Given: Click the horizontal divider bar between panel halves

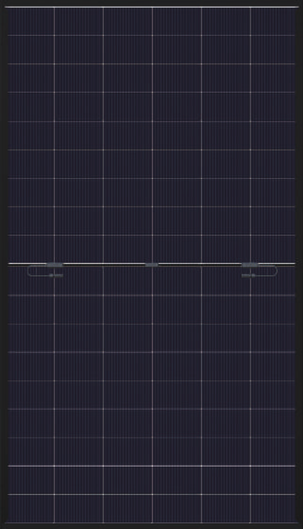Looking at the screenshot, I should [x=151, y=264].
